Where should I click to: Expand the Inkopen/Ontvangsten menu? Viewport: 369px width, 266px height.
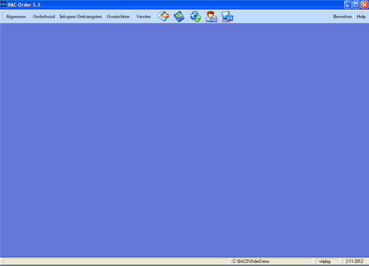[x=80, y=17]
